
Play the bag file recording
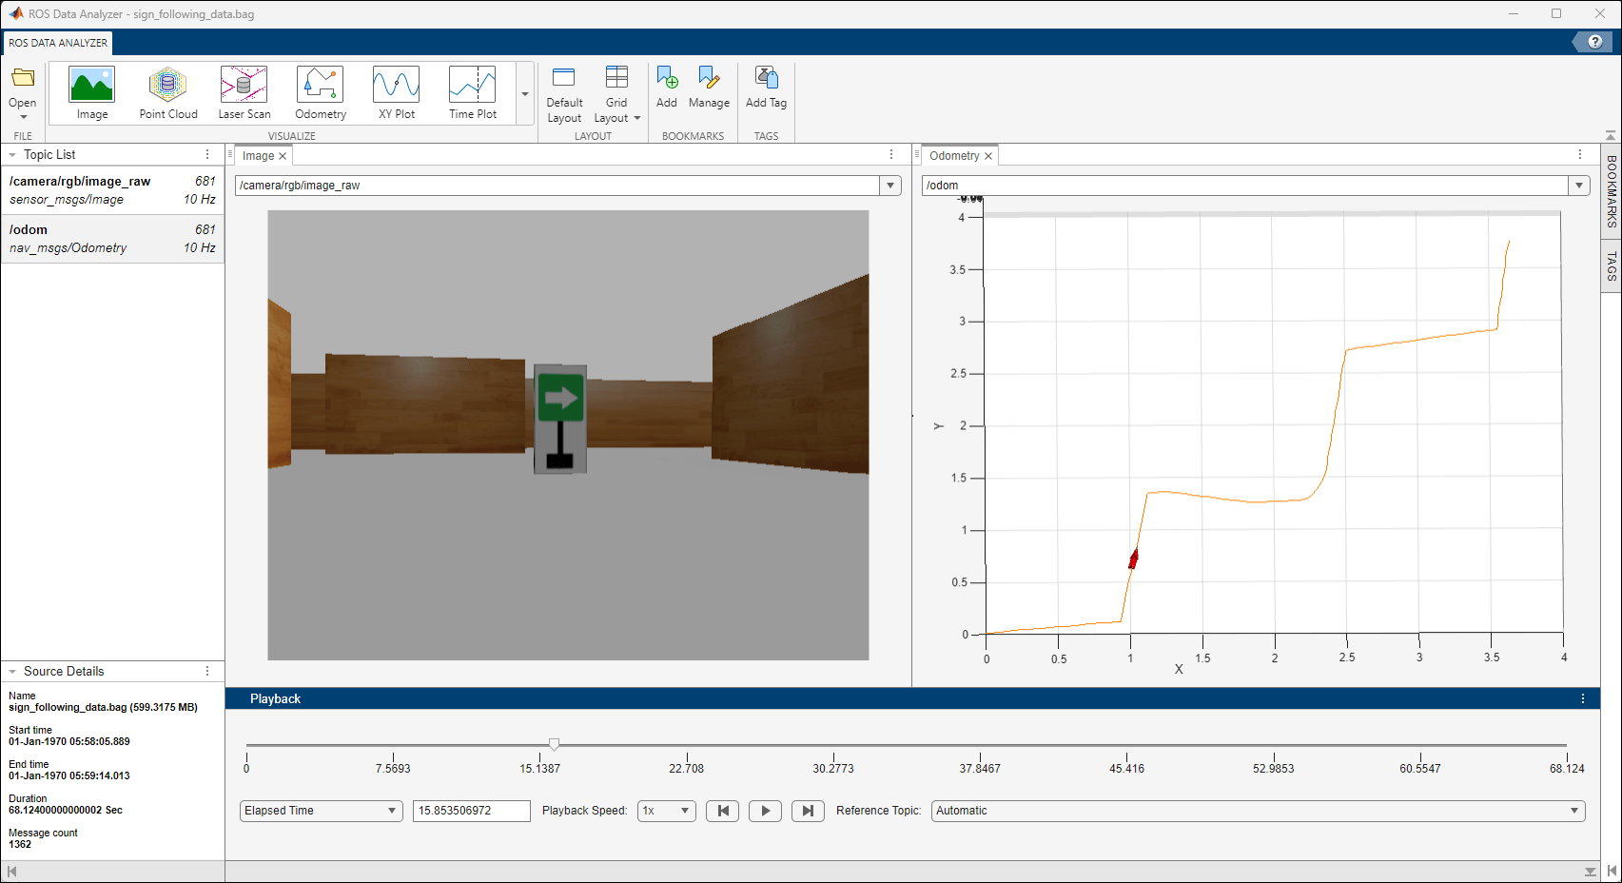pyautogui.click(x=765, y=811)
